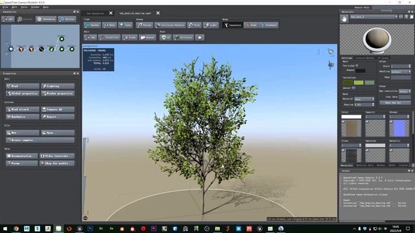
Task: Open the Options button in Generation panel
Action: coord(67,19)
